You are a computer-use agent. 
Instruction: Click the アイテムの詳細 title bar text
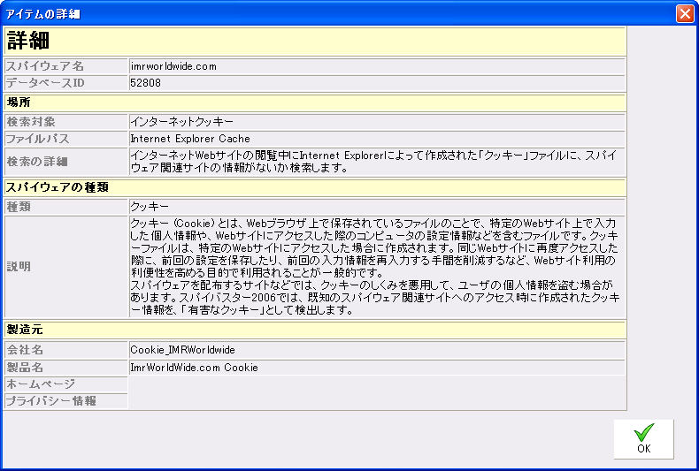click(42, 14)
